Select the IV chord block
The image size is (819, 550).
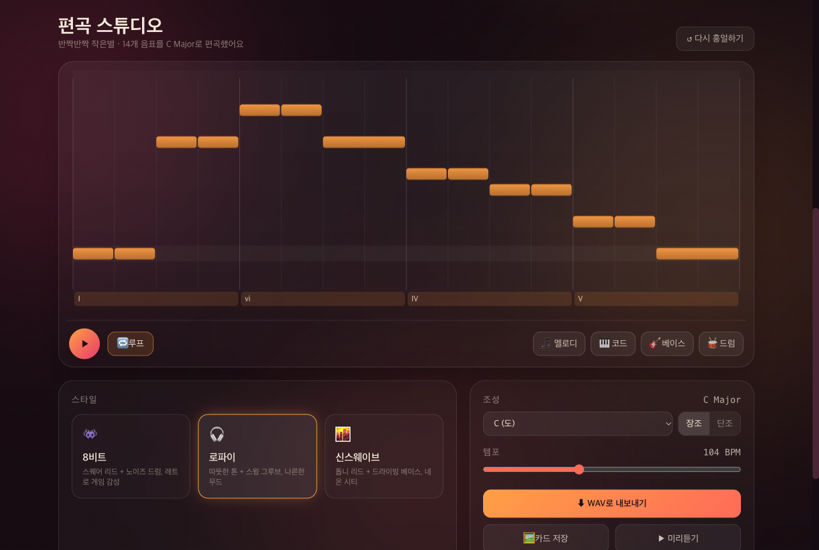tap(489, 299)
